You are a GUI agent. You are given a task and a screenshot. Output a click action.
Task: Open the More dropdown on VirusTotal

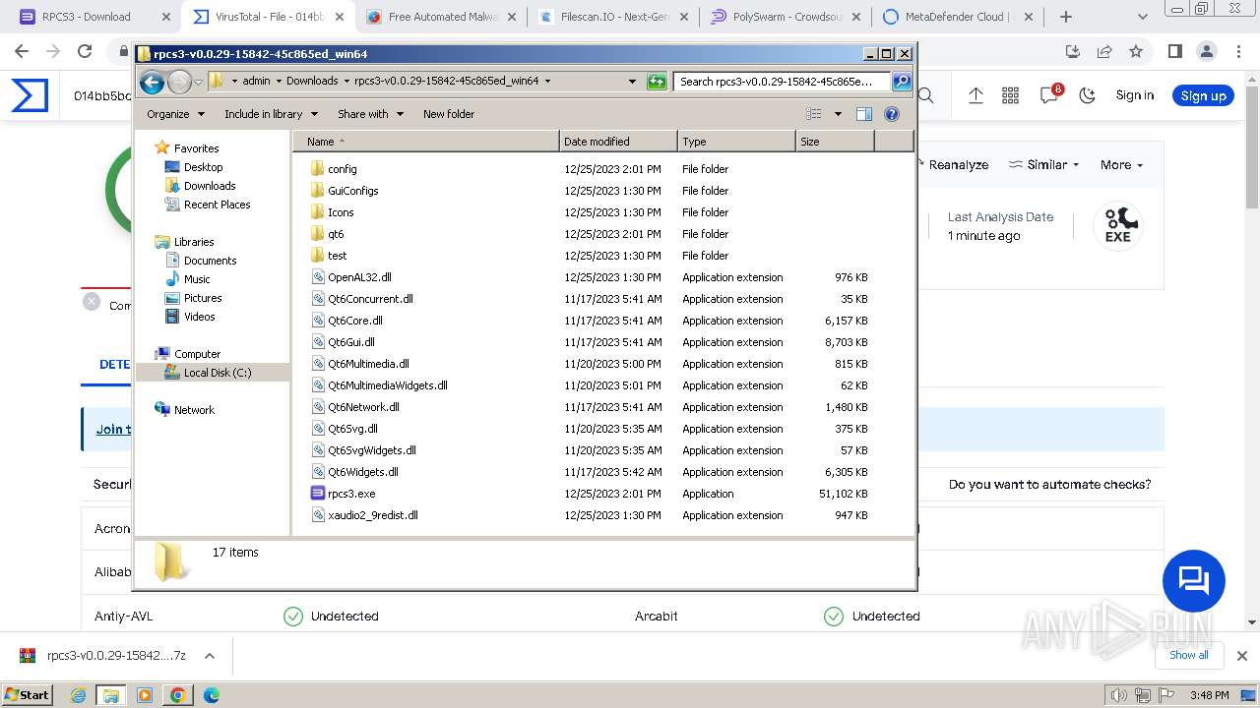click(1121, 165)
